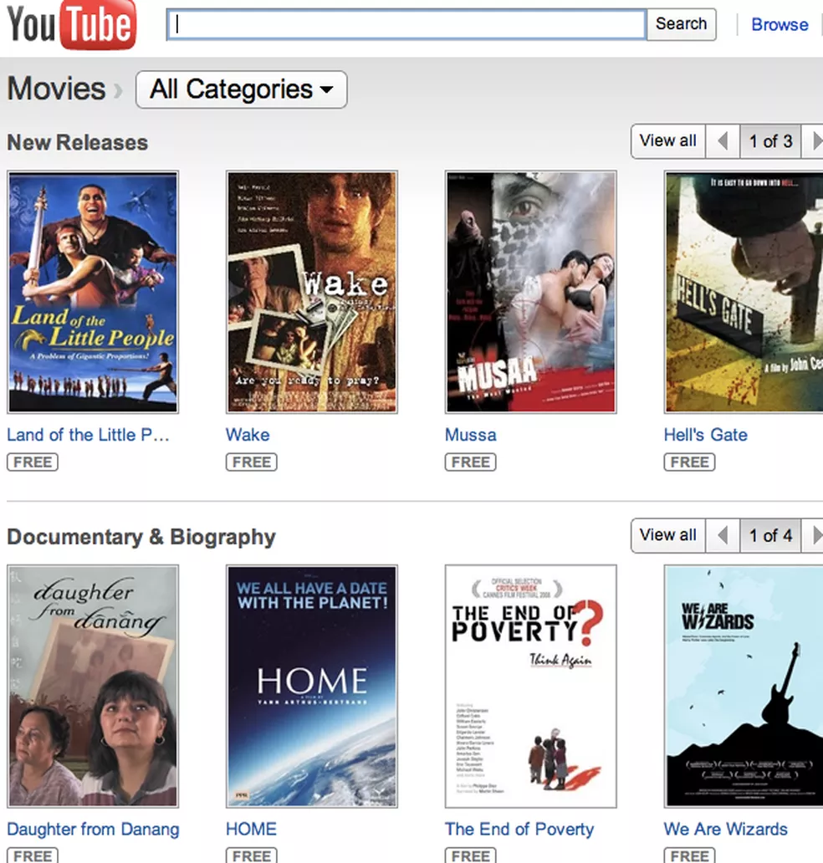
Task: Open The End of Poverty movie page
Action: [519, 829]
